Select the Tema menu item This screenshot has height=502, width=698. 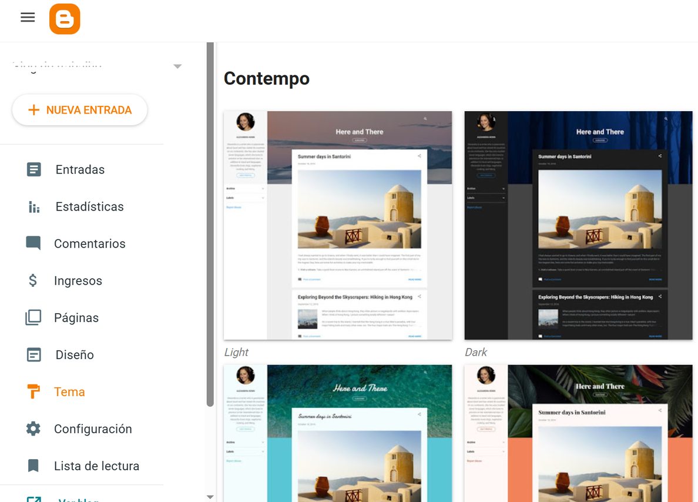[69, 392]
